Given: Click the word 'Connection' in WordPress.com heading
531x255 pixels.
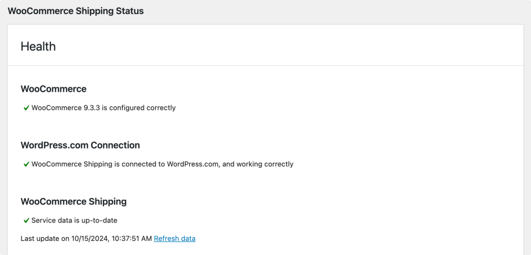Looking at the screenshot, I should point(115,145).
